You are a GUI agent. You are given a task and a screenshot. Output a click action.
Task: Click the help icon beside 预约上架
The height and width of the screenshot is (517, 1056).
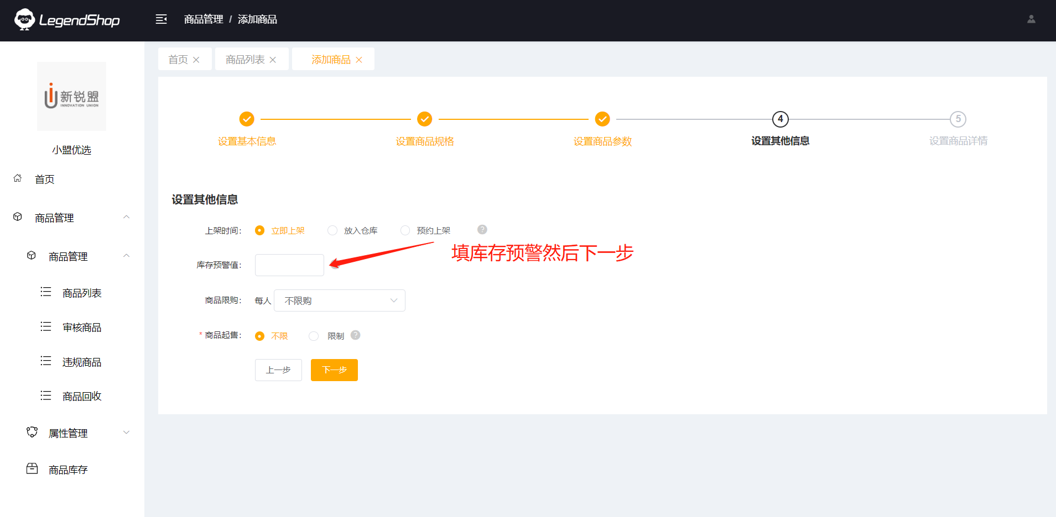482,230
